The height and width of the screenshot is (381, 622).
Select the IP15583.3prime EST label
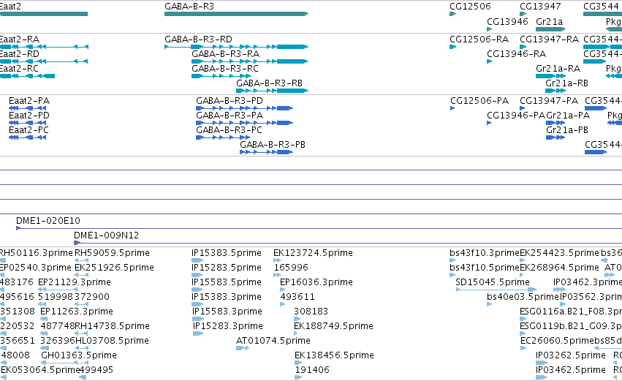pos(227,312)
